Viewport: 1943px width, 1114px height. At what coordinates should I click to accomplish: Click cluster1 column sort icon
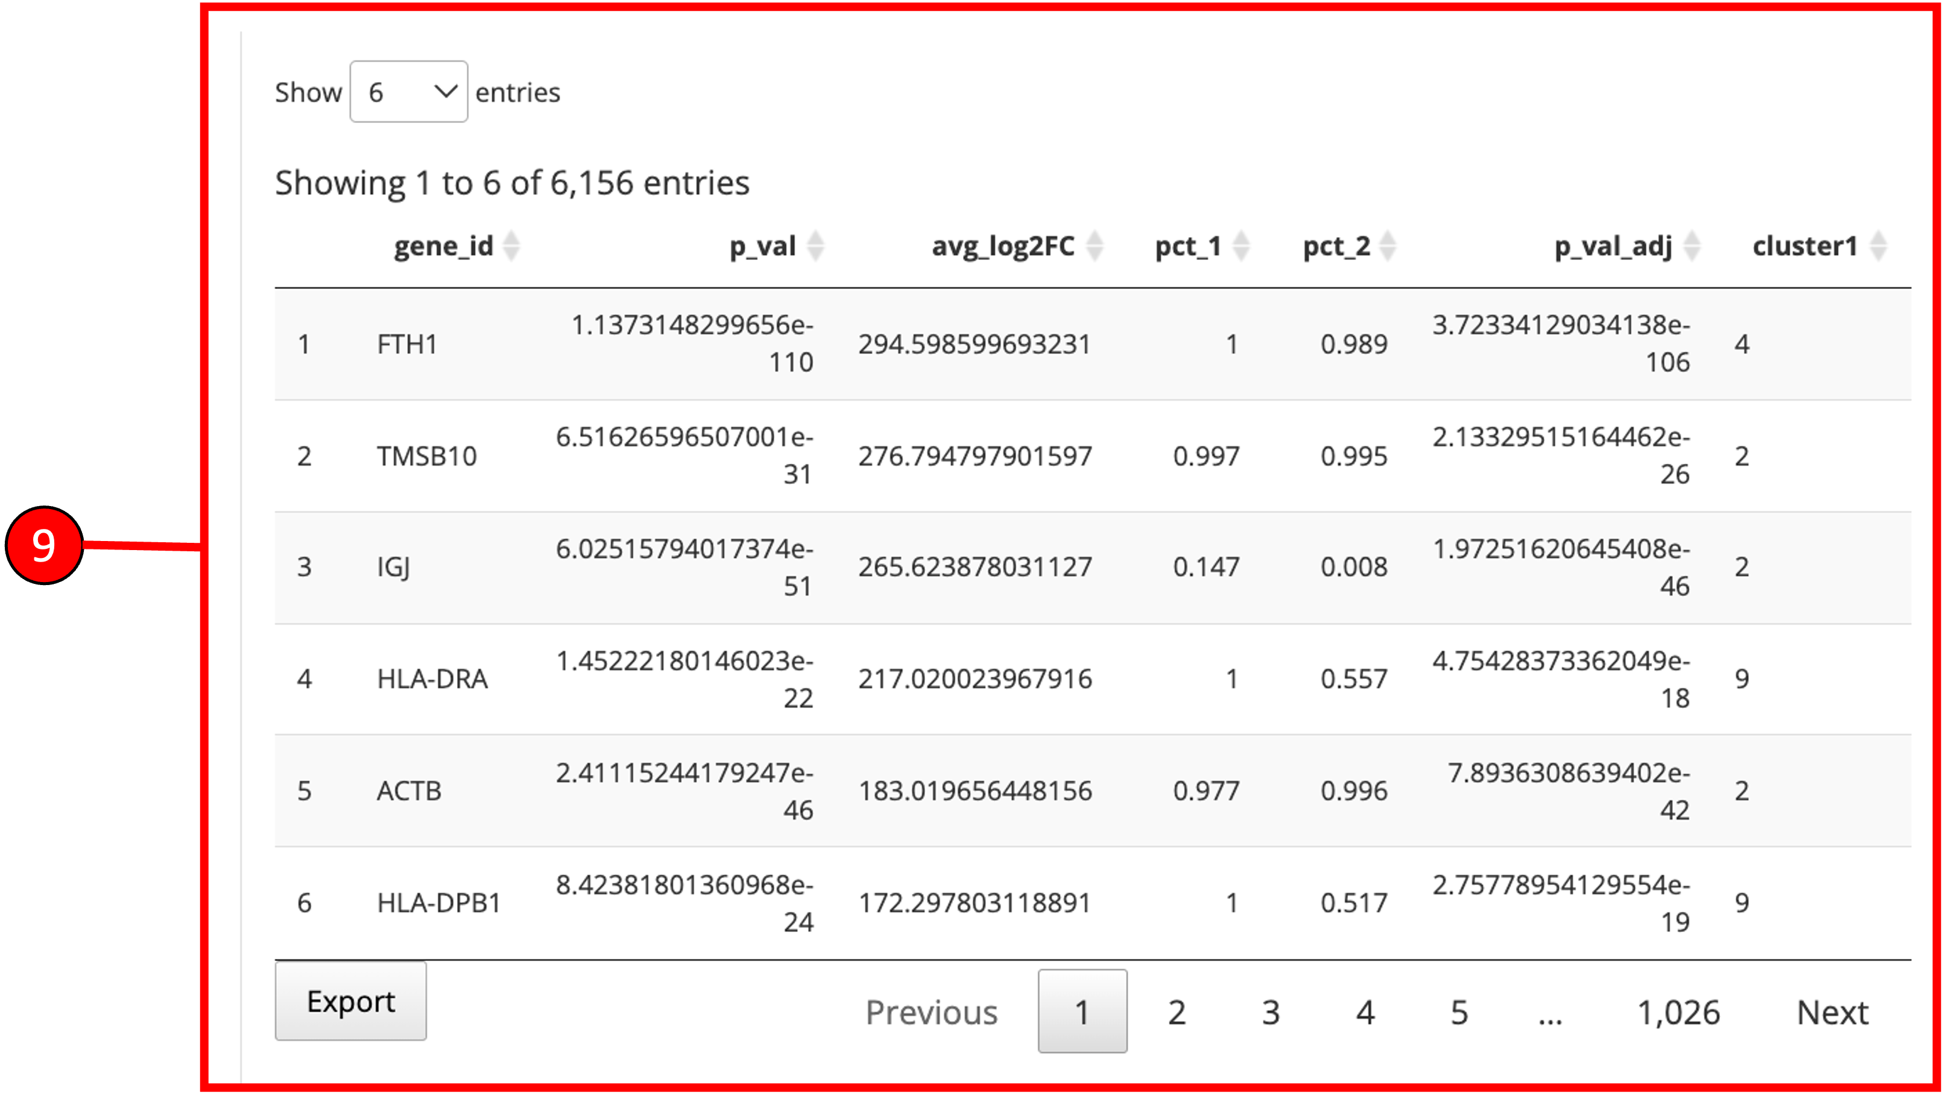click(1878, 245)
